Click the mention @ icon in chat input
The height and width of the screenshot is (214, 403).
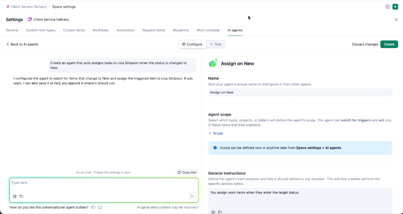point(15,196)
